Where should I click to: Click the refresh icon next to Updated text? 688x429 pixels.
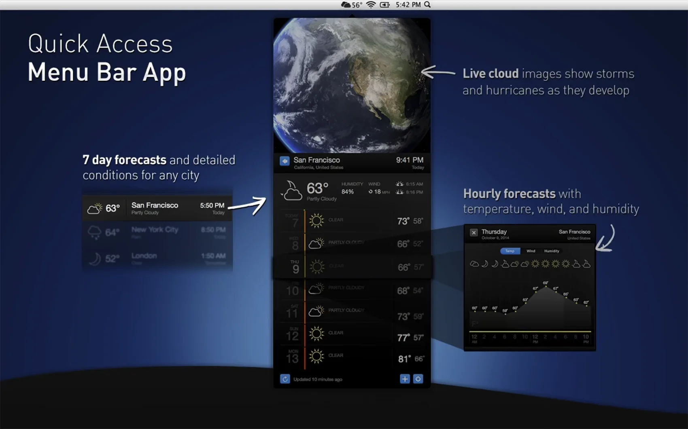point(285,379)
